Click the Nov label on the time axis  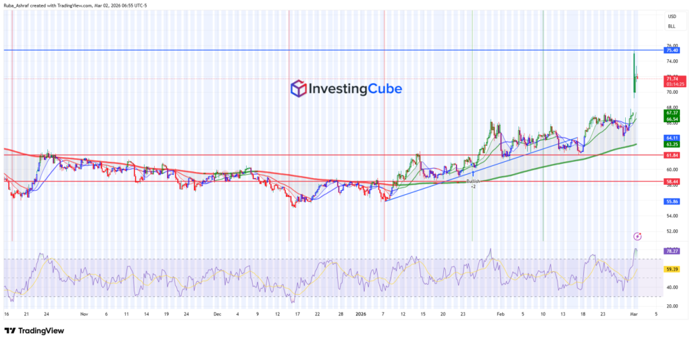83,314
